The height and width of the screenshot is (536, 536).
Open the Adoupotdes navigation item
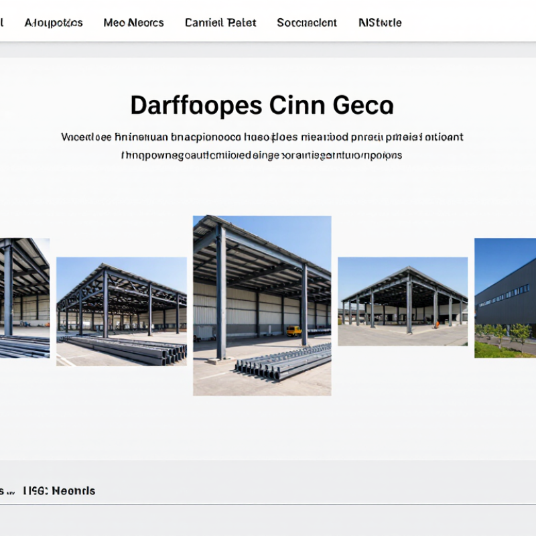point(54,23)
